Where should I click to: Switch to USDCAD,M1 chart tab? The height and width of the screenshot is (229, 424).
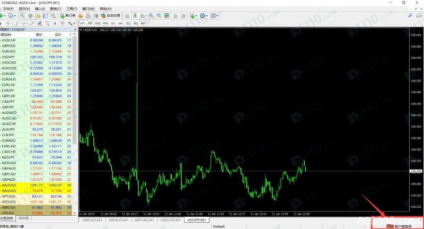tap(170, 220)
